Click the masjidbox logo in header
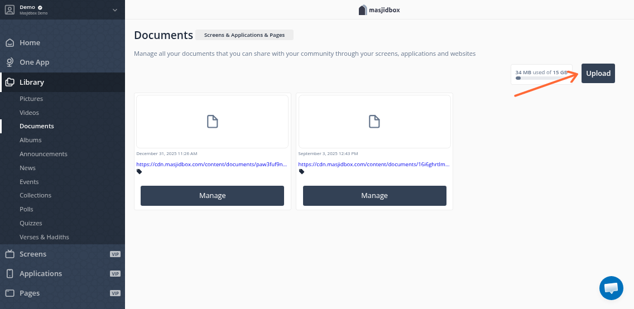This screenshot has height=309, width=634. [x=380, y=9]
